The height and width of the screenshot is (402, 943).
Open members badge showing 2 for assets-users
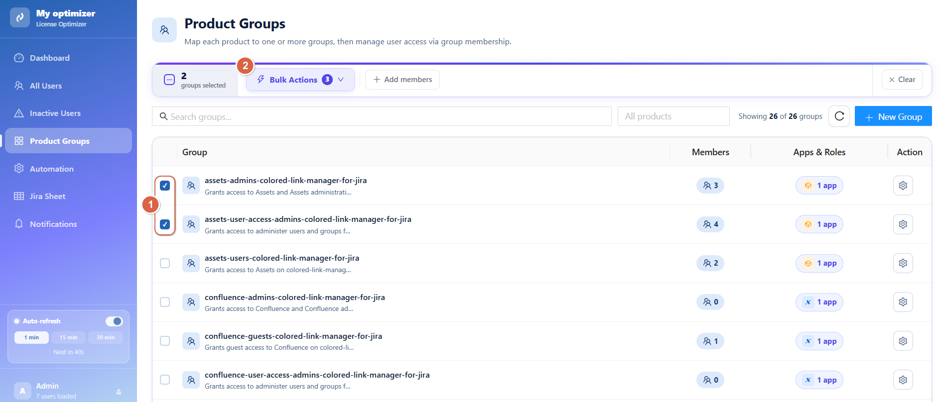pos(710,263)
